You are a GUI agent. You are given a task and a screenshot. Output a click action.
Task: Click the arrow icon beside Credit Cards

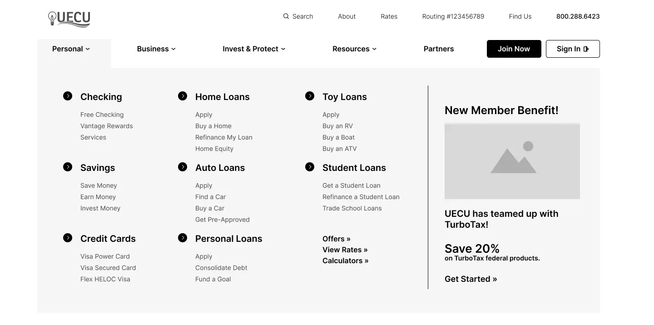[68, 238]
